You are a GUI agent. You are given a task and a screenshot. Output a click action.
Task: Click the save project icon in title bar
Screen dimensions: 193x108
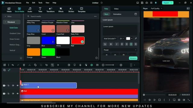pos(142,3)
